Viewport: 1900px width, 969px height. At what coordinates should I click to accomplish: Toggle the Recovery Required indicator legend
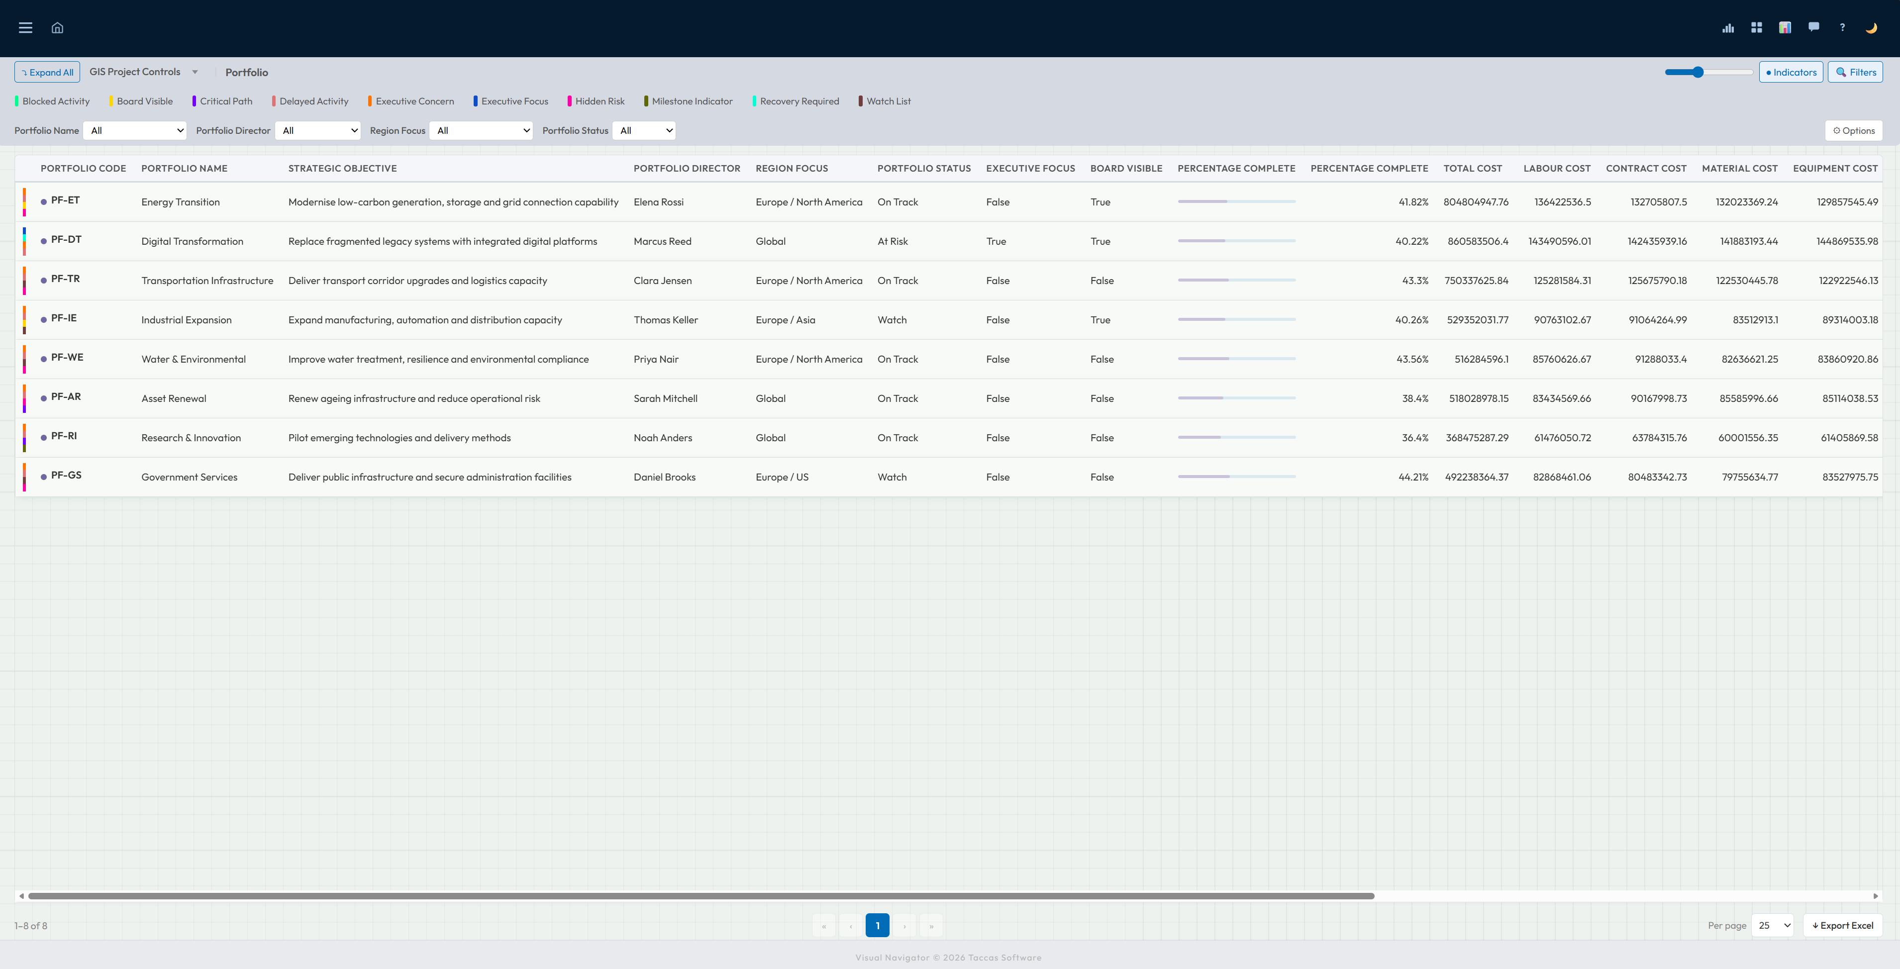coord(796,101)
